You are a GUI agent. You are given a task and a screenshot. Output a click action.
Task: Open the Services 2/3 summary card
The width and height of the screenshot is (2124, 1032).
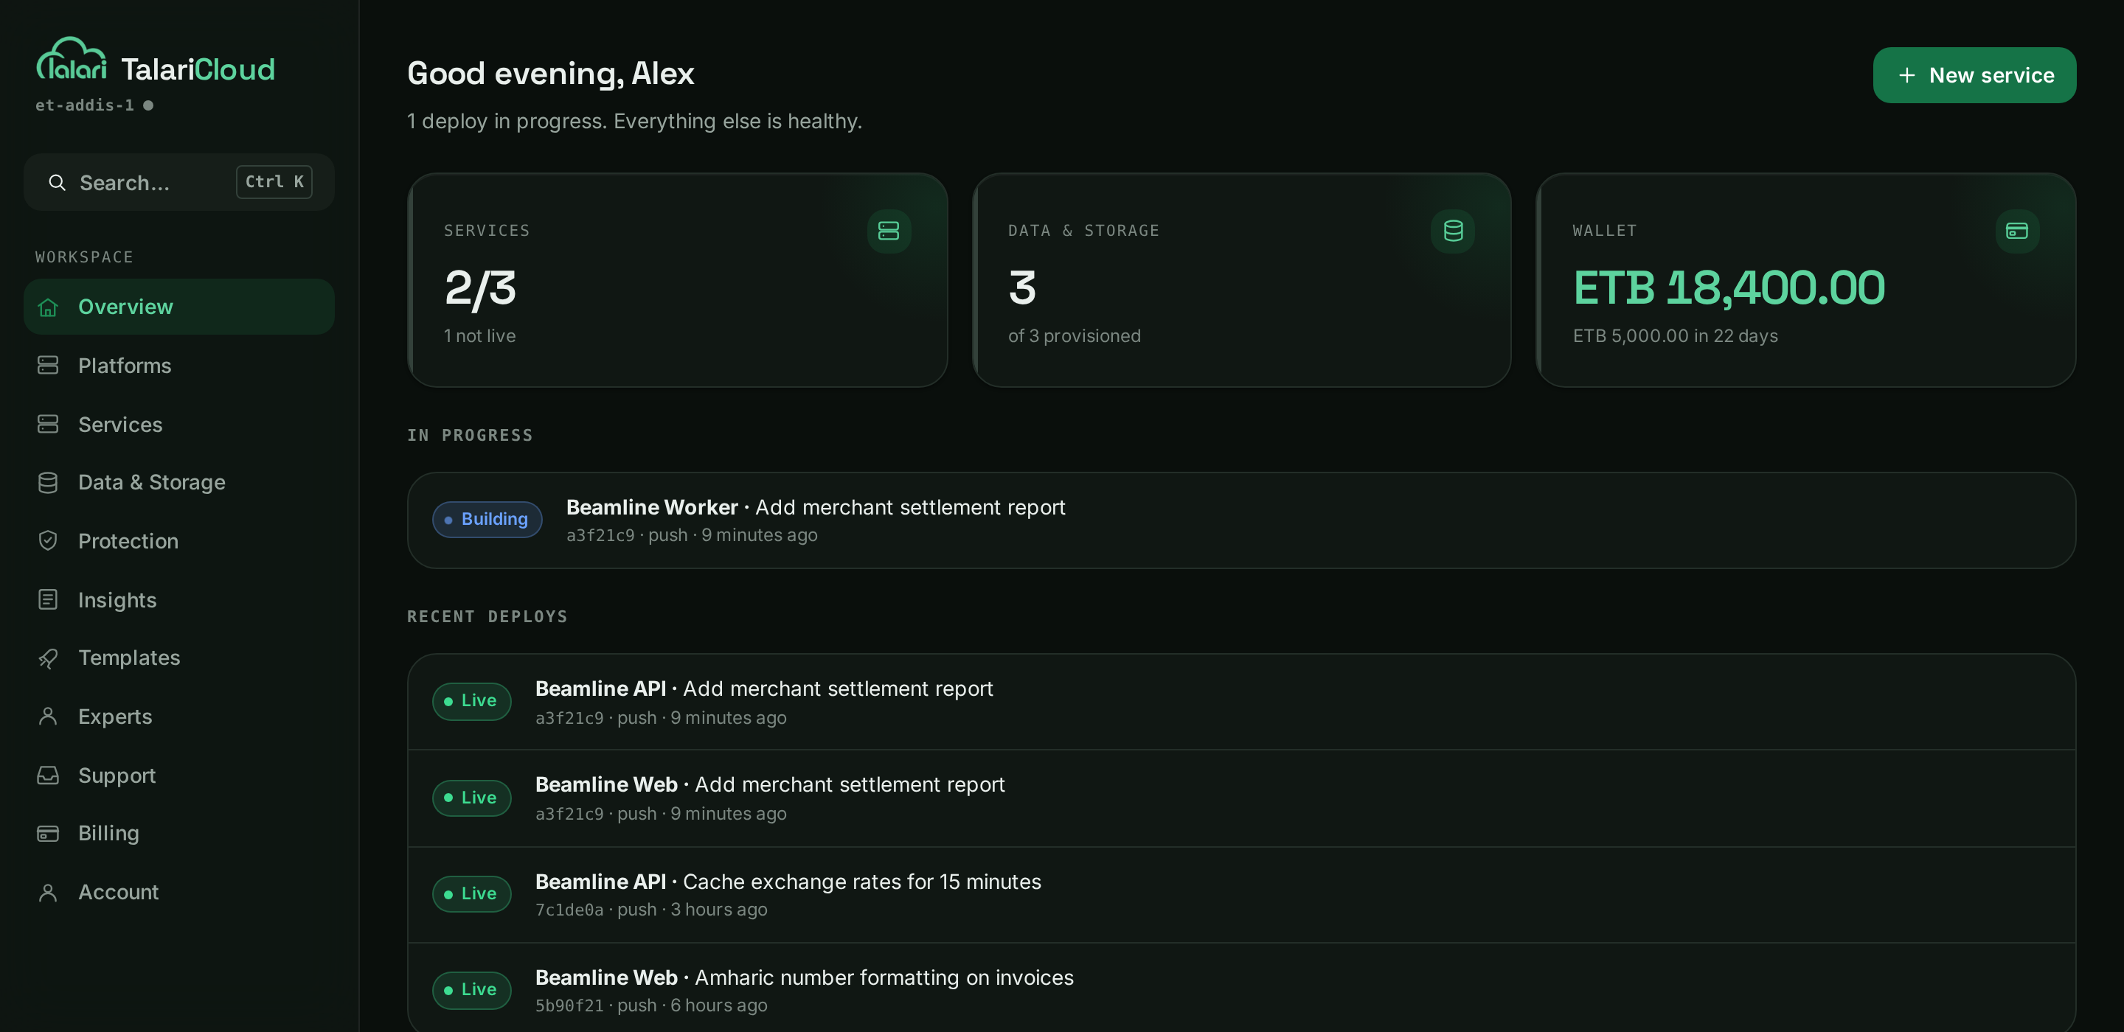(678, 280)
